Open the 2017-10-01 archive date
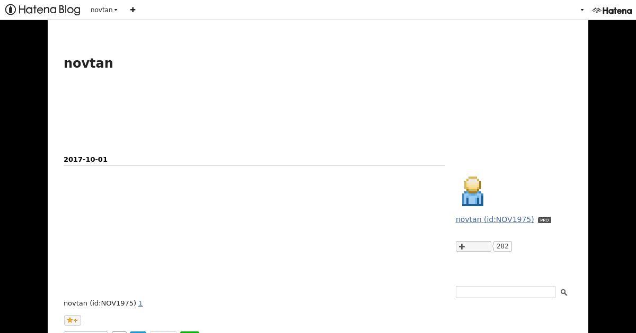The image size is (636, 333). (x=85, y=159)
